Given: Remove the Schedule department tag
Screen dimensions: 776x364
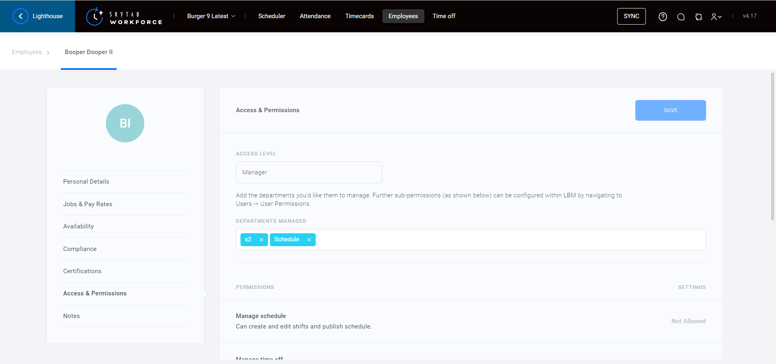Looking at the screenshot, I should pos(309,240).
